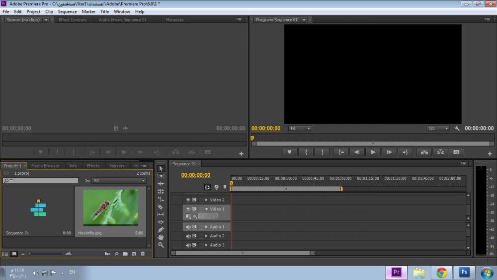Select the Razor tool in the tools panel
The width and height of the screenshot is (497, 280).
coord(161,207)
